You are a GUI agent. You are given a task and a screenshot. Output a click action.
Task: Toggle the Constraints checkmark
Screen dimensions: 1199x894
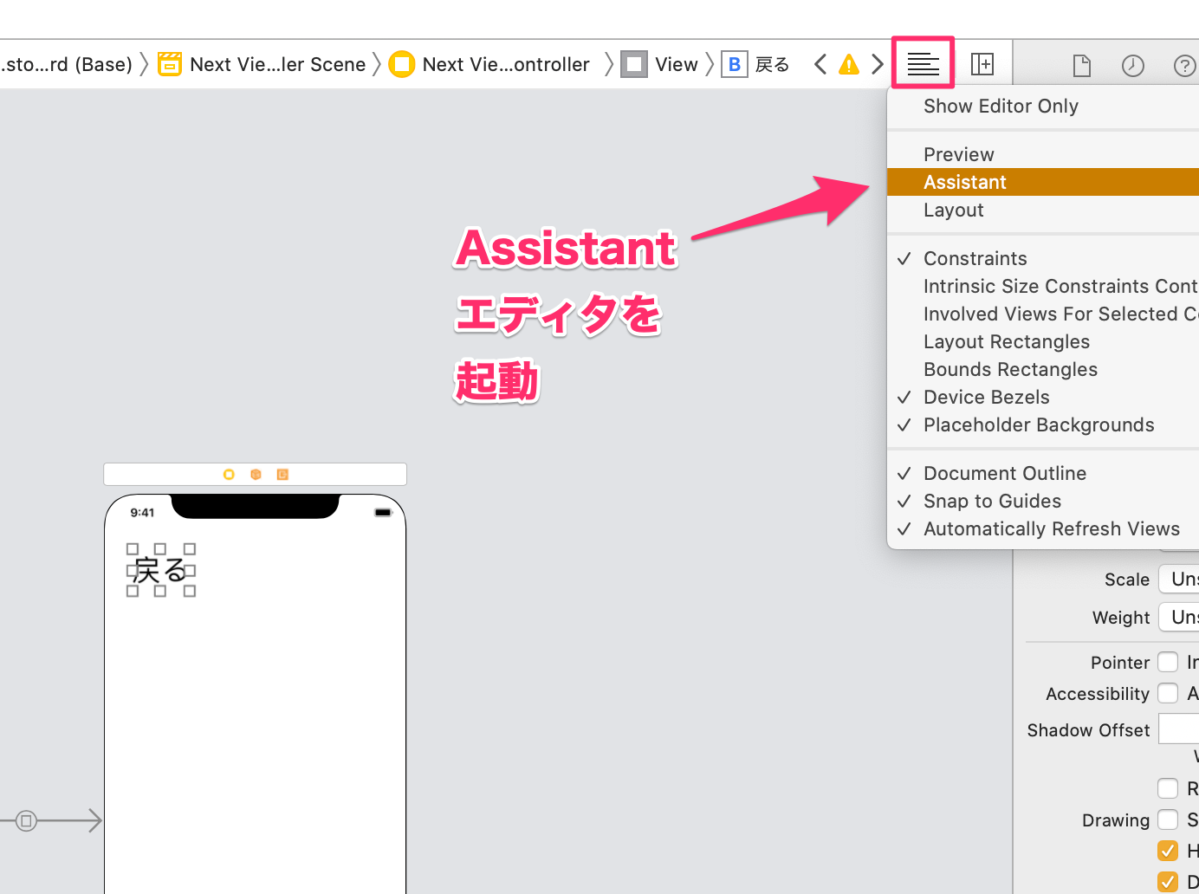coord(975,258)
